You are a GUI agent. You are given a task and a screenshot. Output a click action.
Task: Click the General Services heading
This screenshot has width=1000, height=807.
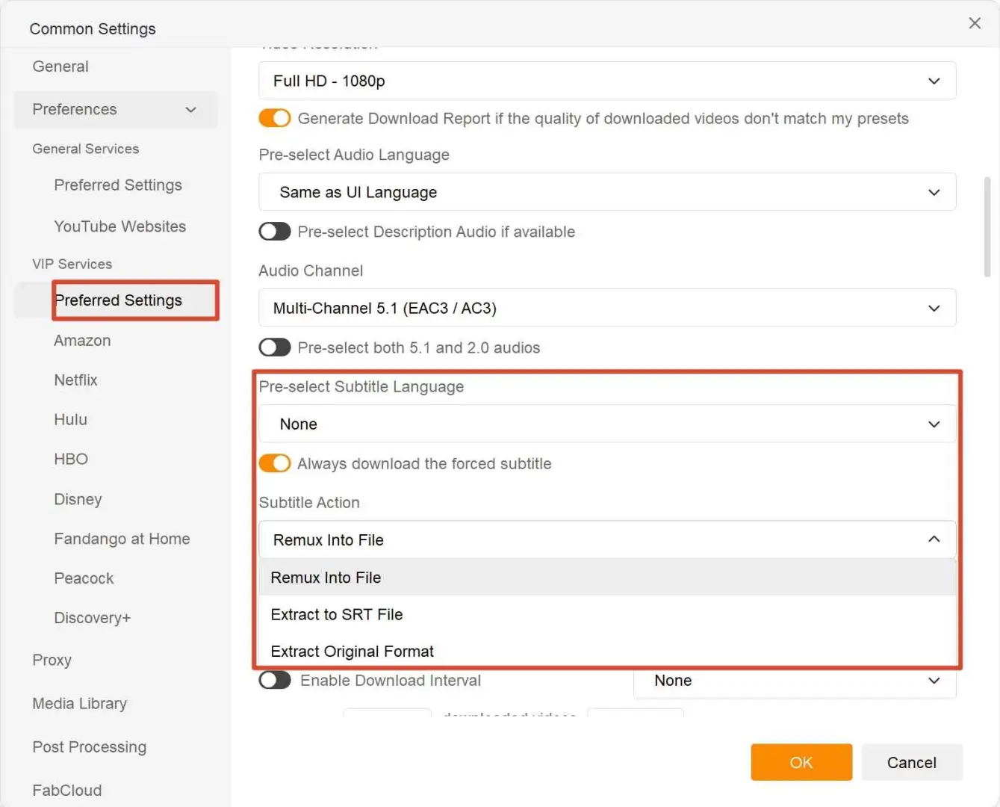point(85,149)
